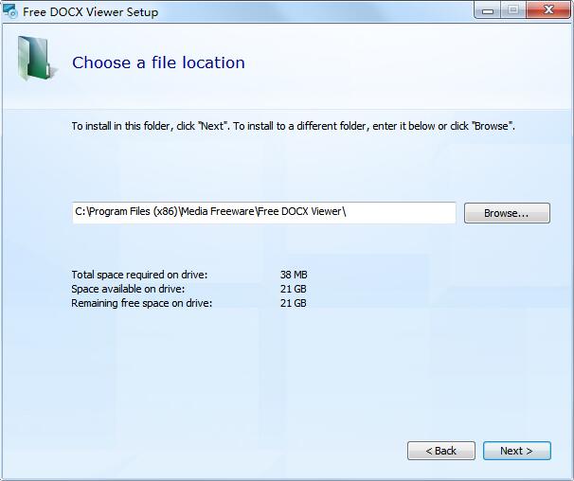Viewport: 574px width, 481px height.
Task: Click the 'Free DOCX Viewer Setup' title text
Action: point(90,12)
